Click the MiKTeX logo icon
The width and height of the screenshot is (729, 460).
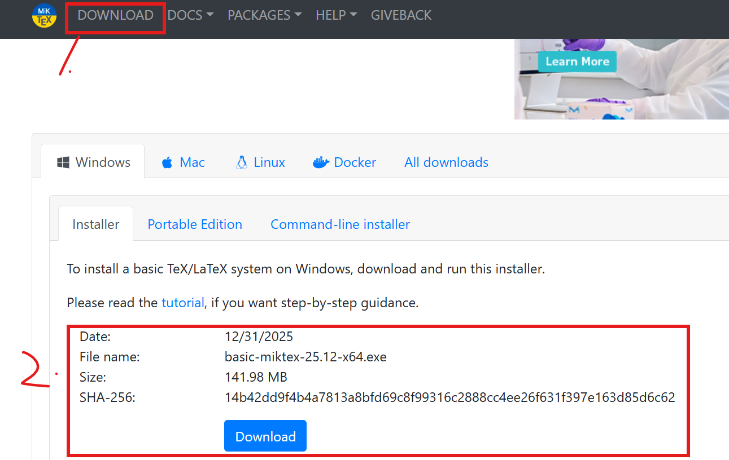(x=44, y=15)
